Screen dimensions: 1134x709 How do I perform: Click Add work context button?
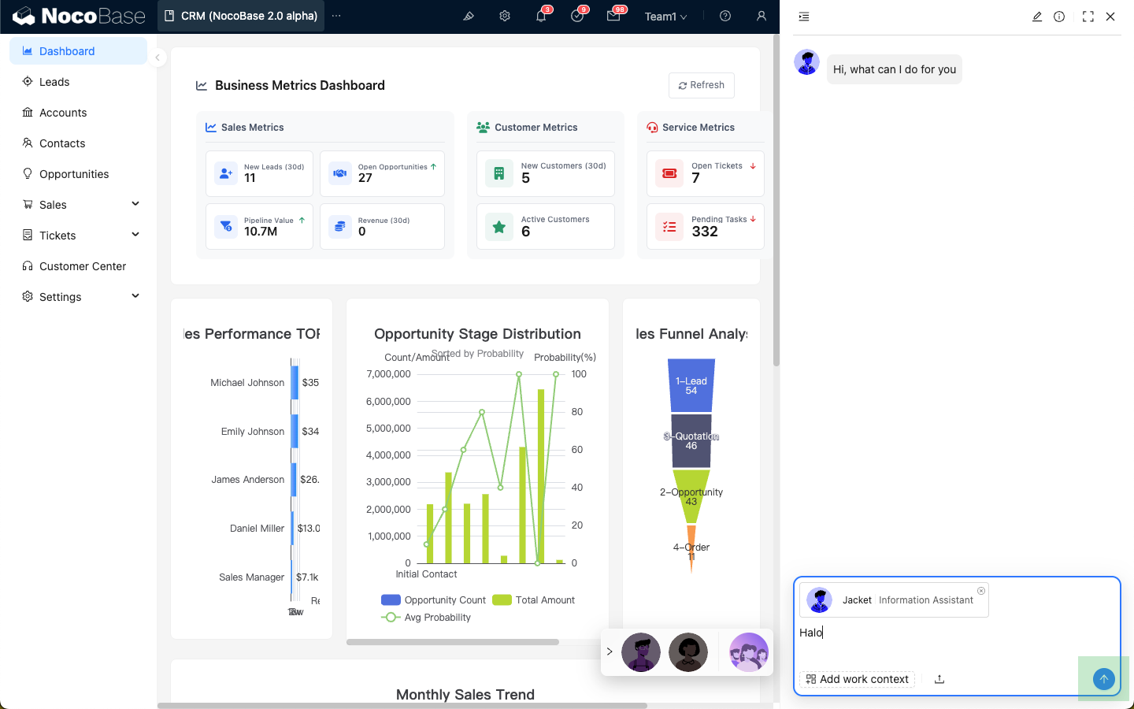(x=857, y=679)
